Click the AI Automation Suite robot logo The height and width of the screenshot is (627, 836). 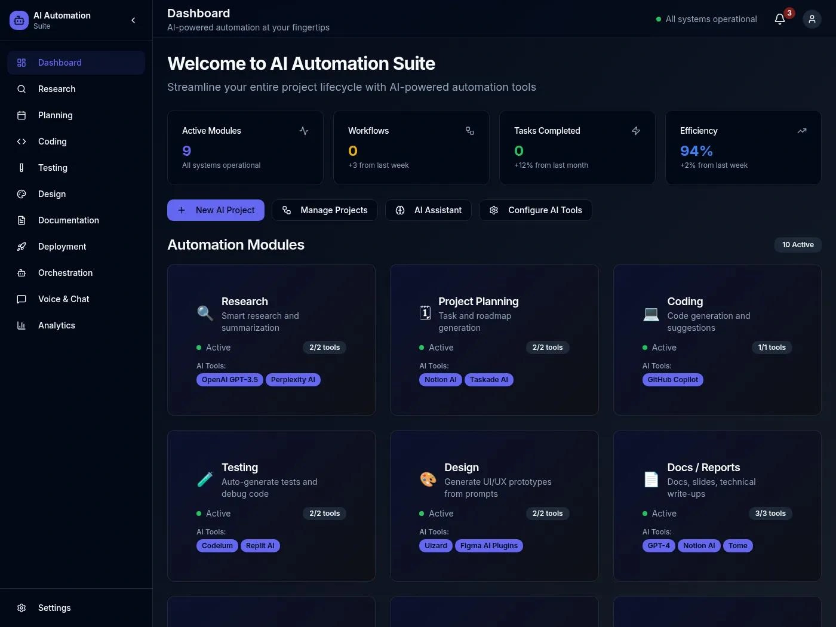point(19,20)
